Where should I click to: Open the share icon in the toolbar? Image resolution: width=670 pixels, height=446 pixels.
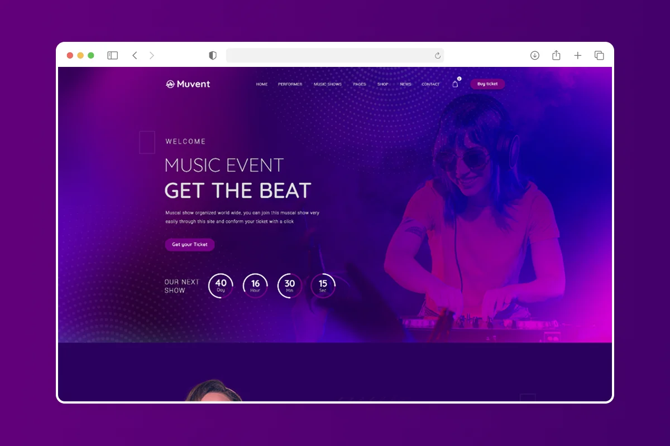556,55
